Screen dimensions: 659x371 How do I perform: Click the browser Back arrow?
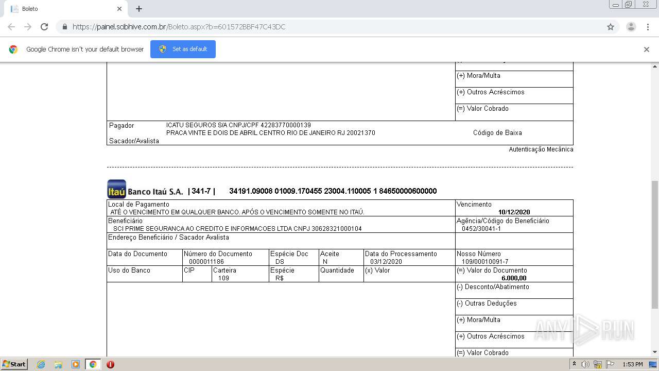tap(11, 27)
